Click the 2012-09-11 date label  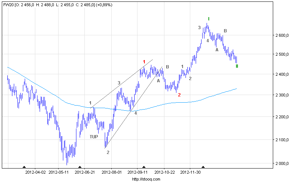tap(137, 172)
